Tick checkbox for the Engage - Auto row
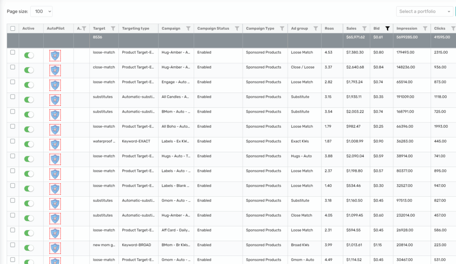The width and height of the screenshot is (456, 264). point(12,82)
